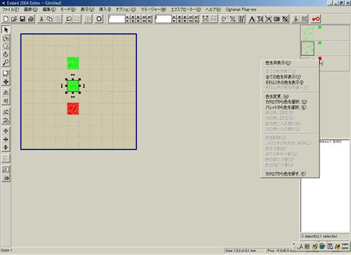
Task: Select the letter A lettering tool icon
Action: click(252, 19)
